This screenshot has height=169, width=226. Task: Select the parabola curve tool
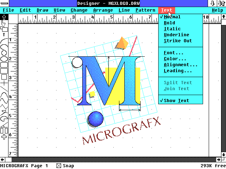point(4,95)
